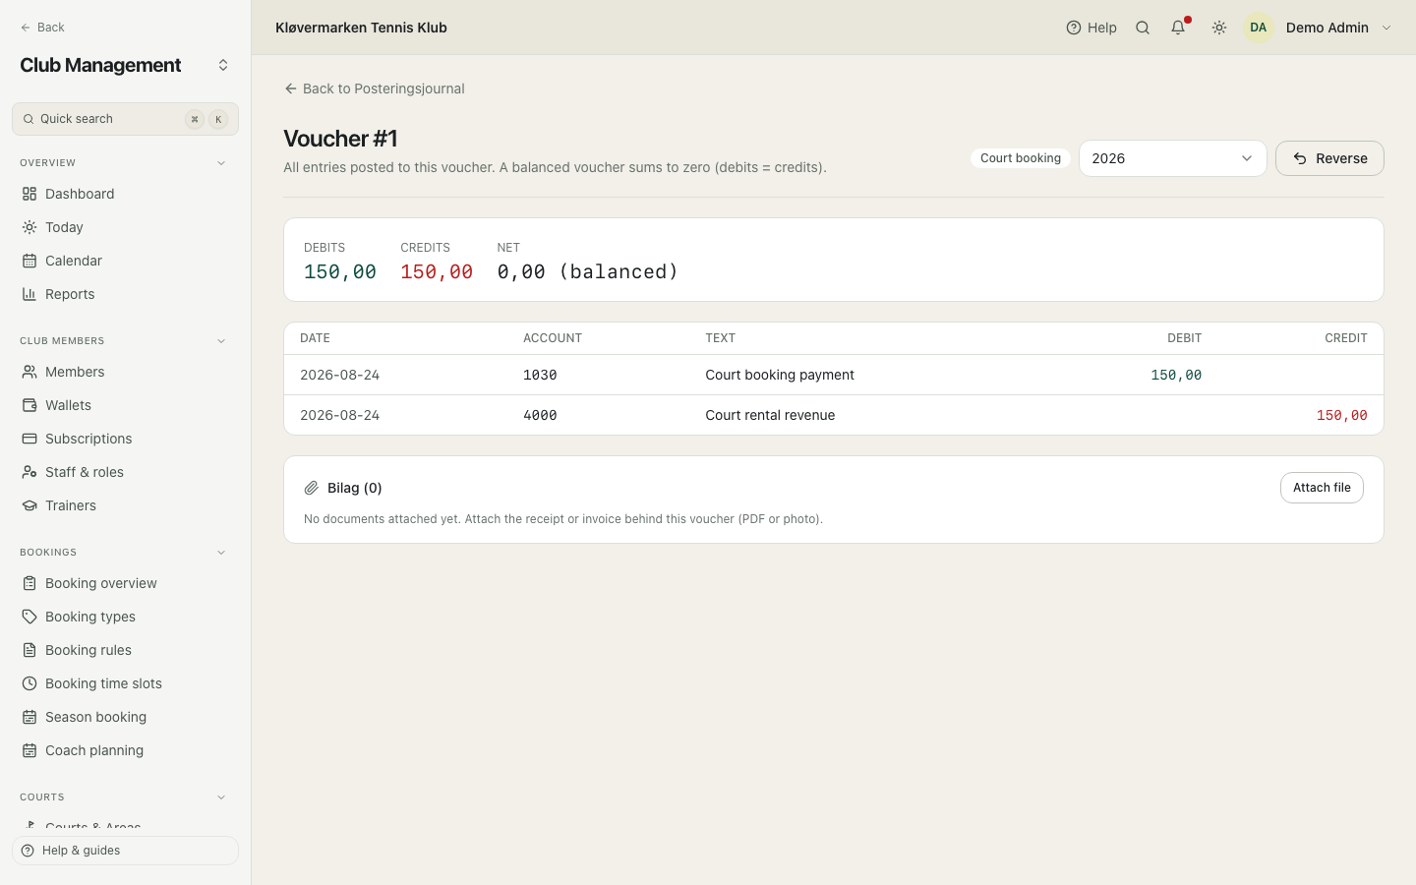The height and width of the screenshot is (885, 1416).
Task: Click the Court booking tag badge
Action: tap(1021, 158)
